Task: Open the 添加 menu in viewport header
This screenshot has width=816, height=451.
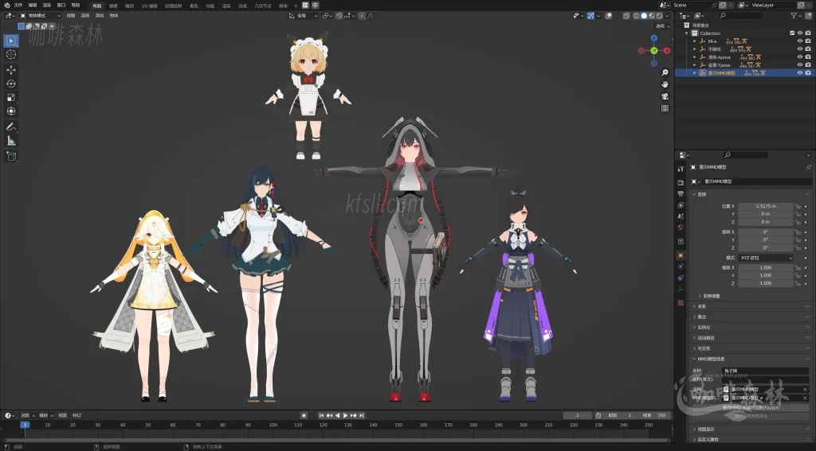Action: [x=100, y=16]
